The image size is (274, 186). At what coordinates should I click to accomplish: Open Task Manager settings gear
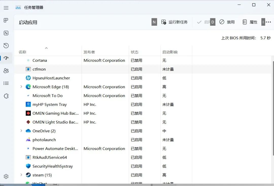[6, 176]
